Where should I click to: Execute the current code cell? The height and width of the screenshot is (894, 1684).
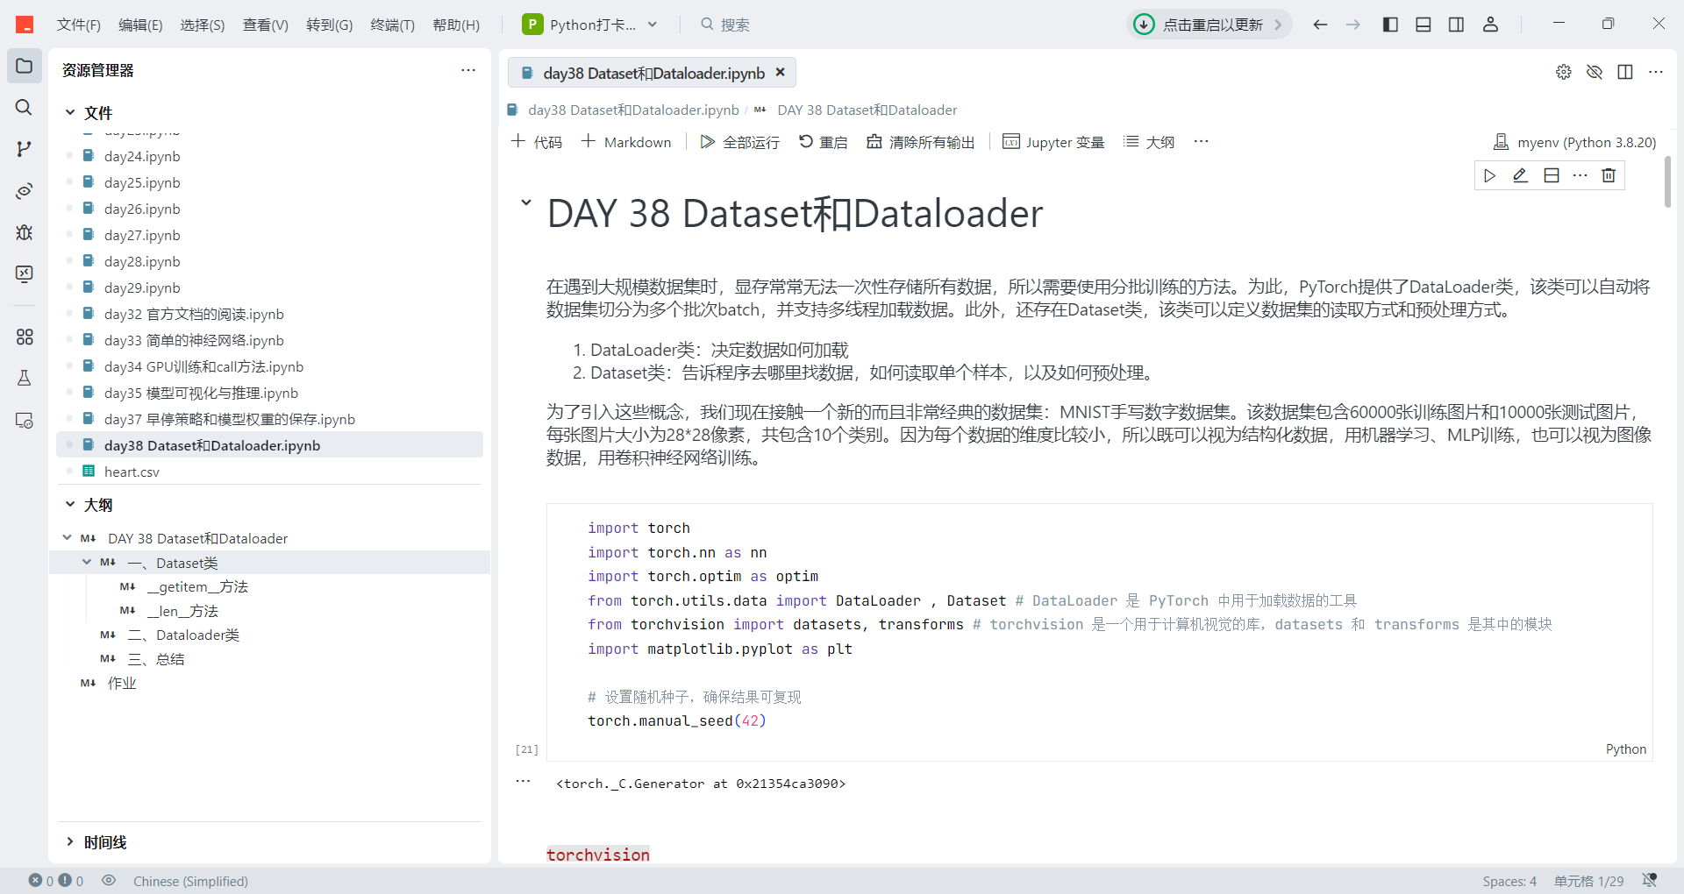(1489, 175)
